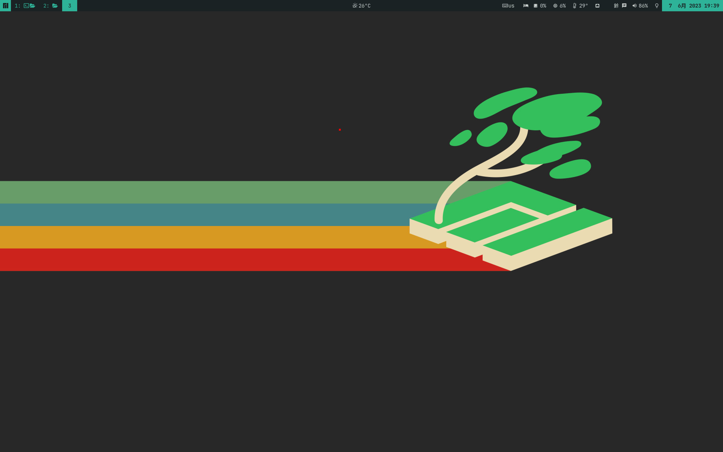723x452 pixels.
Task: Show the 0% memory usage value
Action: point(543,6)
